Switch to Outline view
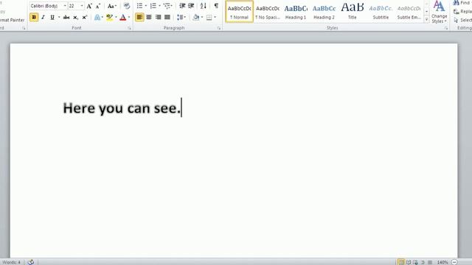Image resolution: width=472 pixels, height=265 pixels. click(423, 262)
